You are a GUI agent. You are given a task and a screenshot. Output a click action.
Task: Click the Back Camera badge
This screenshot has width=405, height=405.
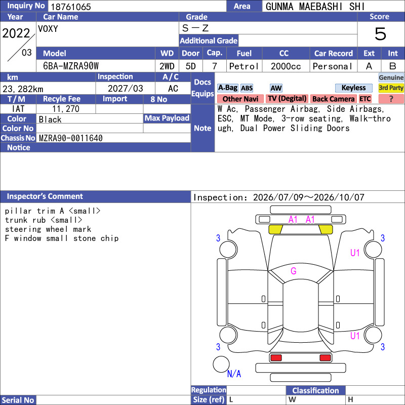[333, 99]
